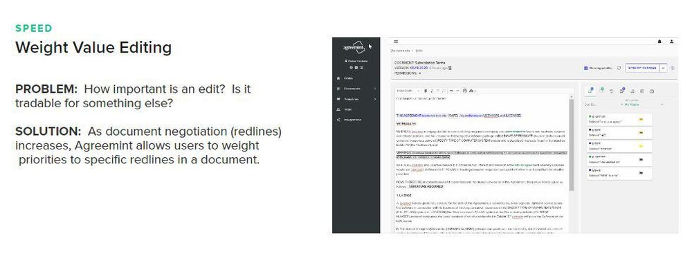This screenshot has width=692, height=263.
Task: Click black flag on fourth redline card
Action: point(641,159)
